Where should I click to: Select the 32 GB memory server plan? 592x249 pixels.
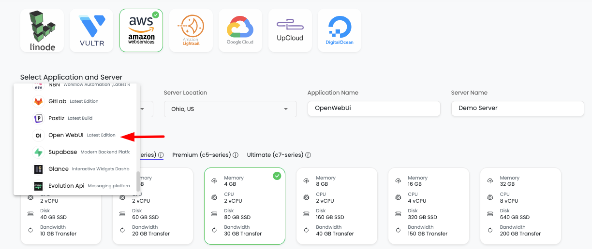click(x=520, y=206)
